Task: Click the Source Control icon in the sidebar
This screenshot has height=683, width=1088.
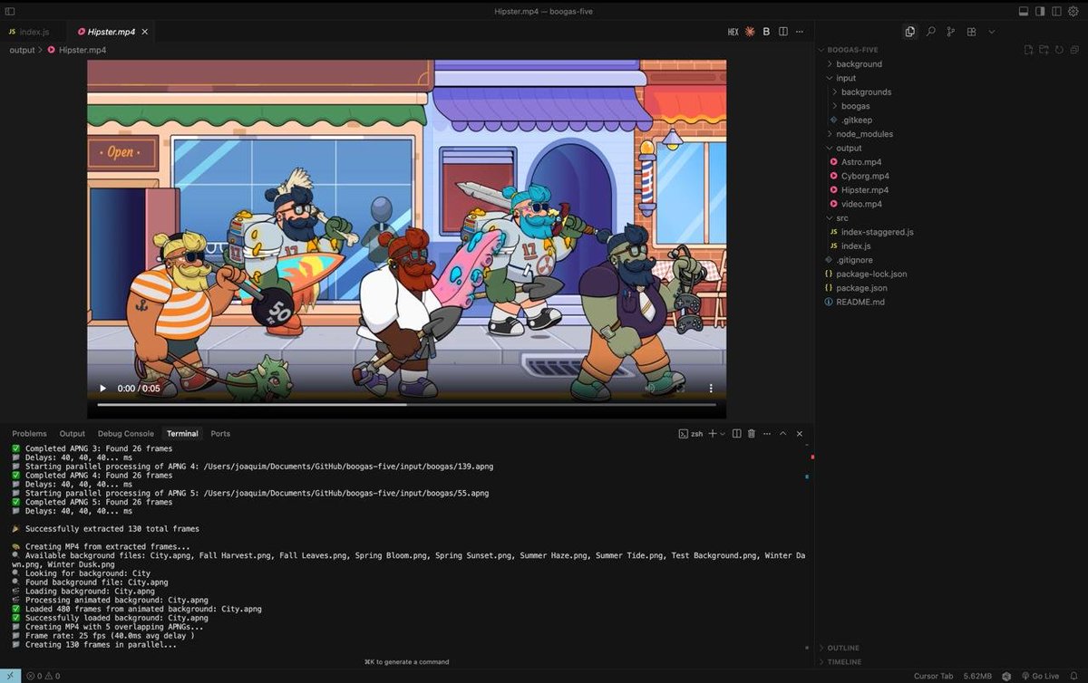Action: (950, 31)
